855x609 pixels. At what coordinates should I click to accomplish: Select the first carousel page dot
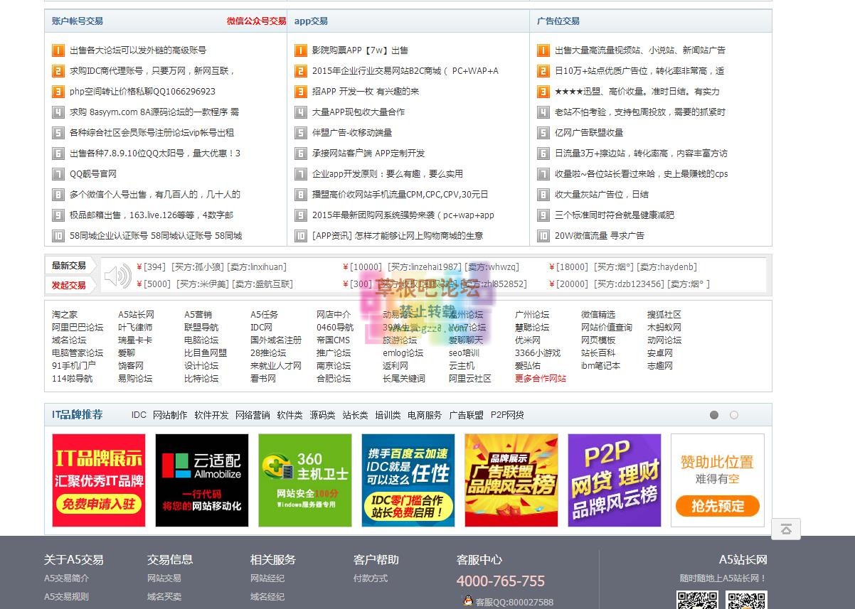[714, 415]
